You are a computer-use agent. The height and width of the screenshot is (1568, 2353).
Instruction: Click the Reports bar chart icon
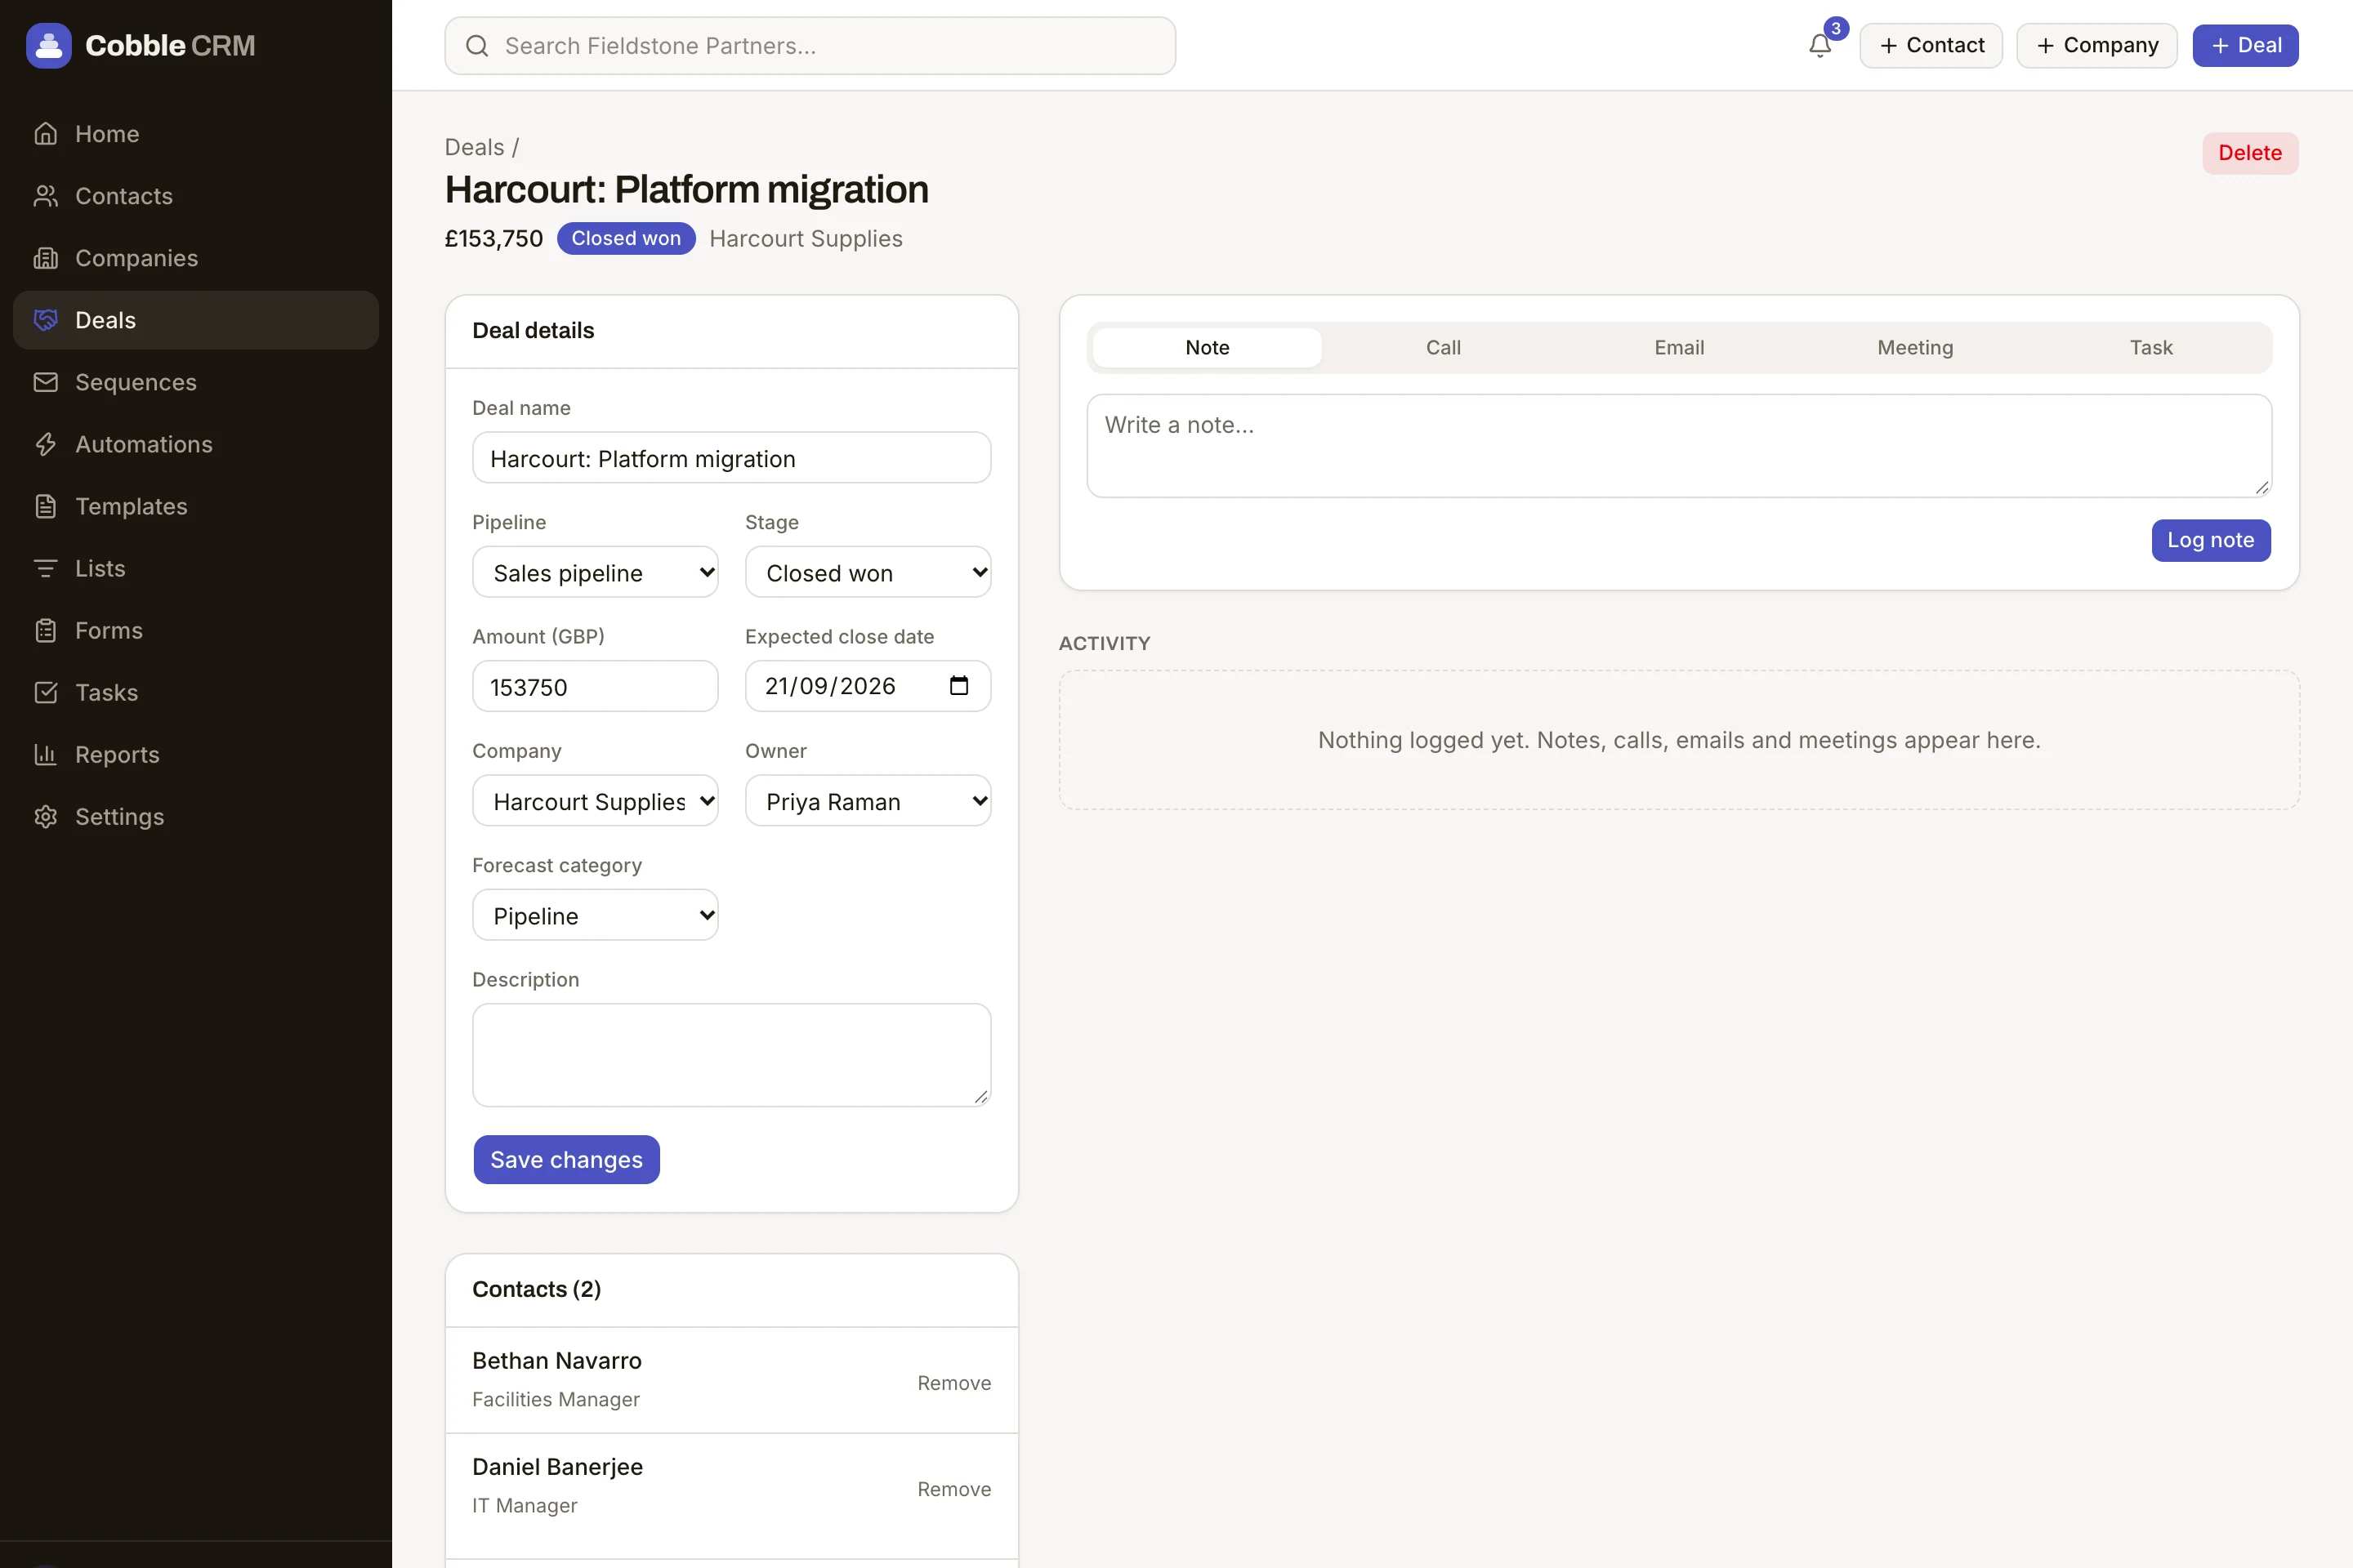pos(46,753)
